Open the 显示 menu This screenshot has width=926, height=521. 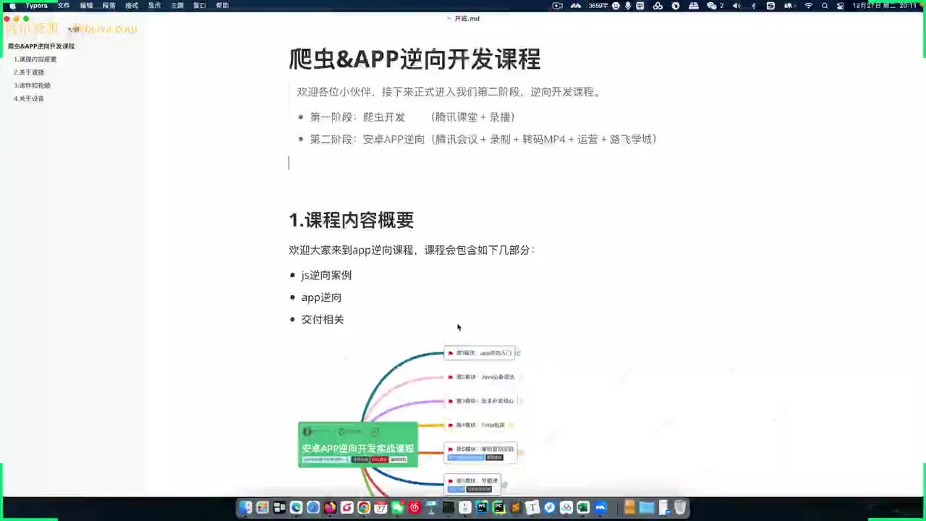click(154, 5)
